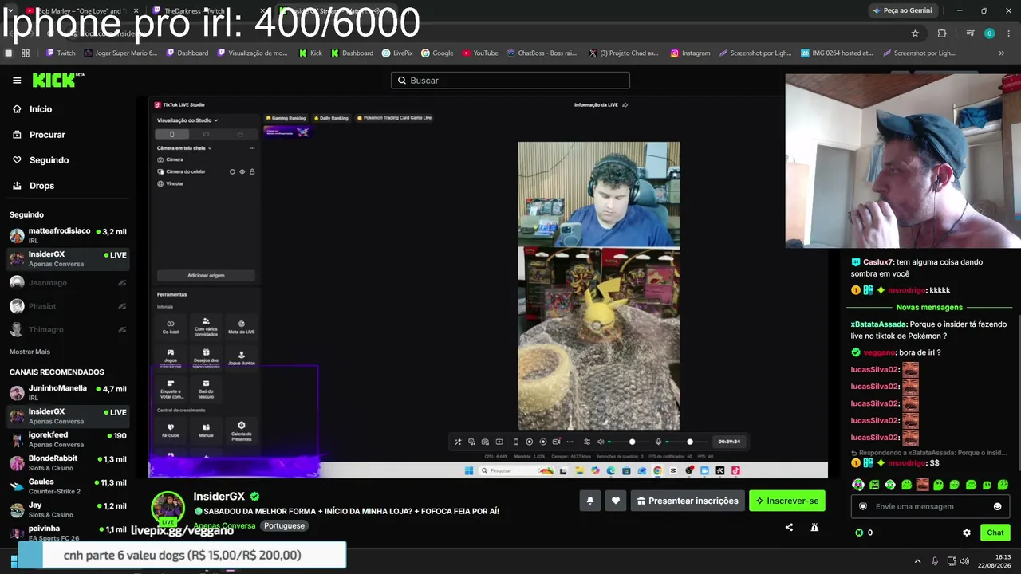Image resolution: width=1021 pixels, height=574 pixels.
Task: Open the Daily Ranking tab
Action: tap(332, 118)
